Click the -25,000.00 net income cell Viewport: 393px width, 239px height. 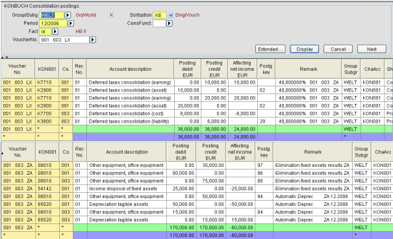coord(240,188)
